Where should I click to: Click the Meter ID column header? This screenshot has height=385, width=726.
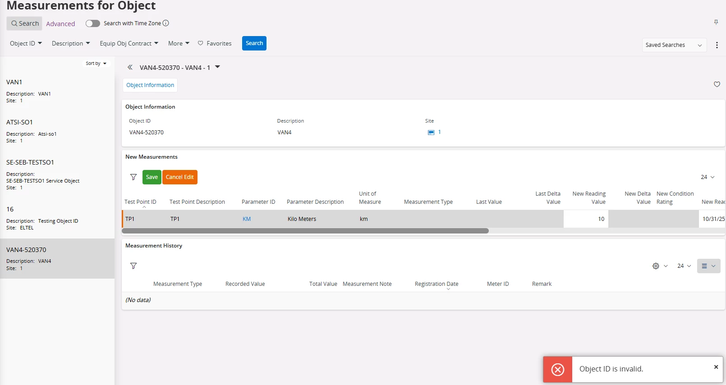pyautogui.click(x=498, y=284)
